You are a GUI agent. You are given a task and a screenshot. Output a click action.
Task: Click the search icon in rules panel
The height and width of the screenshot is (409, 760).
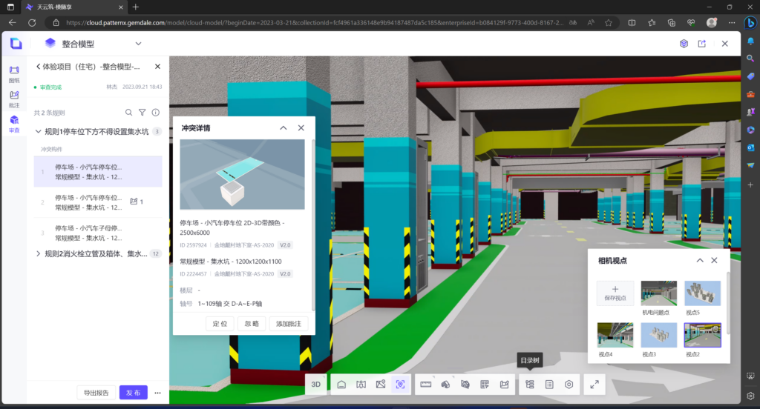click(x=129, y=113)
